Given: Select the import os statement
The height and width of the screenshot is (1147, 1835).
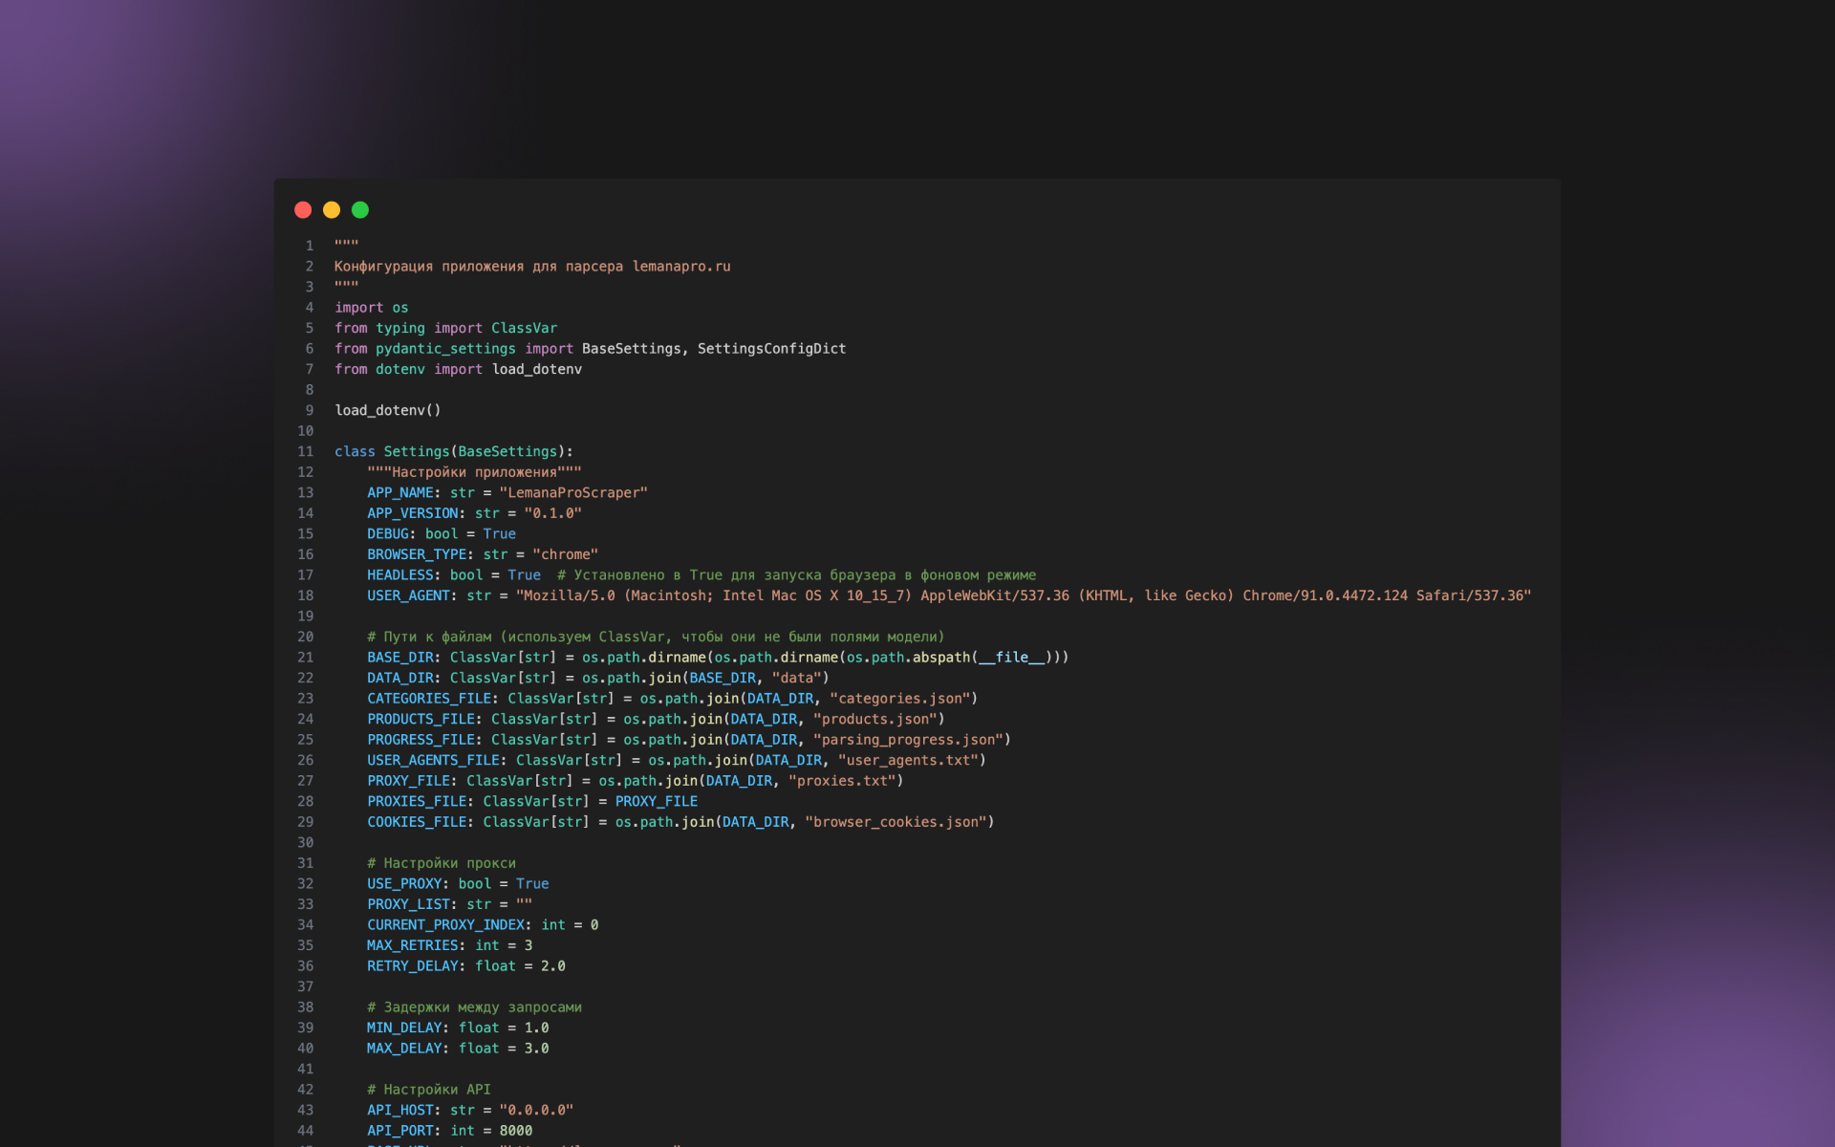Looking at the screenshot, I should (x=371, y=307).
